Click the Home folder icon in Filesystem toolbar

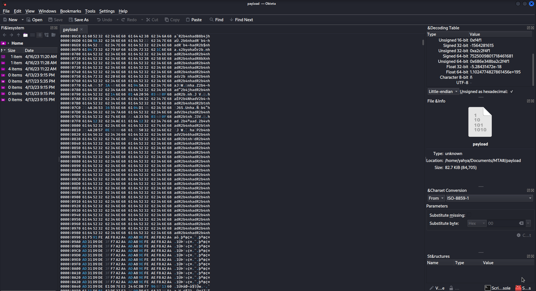tap(25, 35)
